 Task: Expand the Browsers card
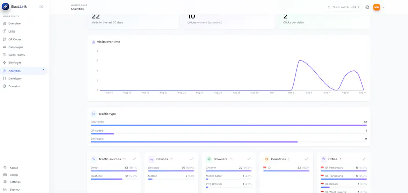[x=249, y=159]
